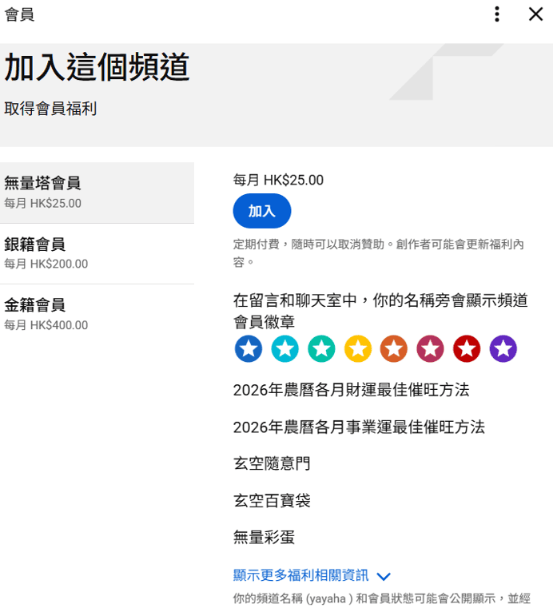
Task: Click the orange star badge
Action: coord(394,348)
